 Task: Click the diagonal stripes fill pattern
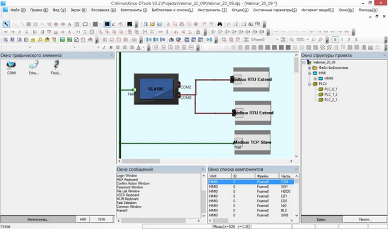click(x=322, y=47)
